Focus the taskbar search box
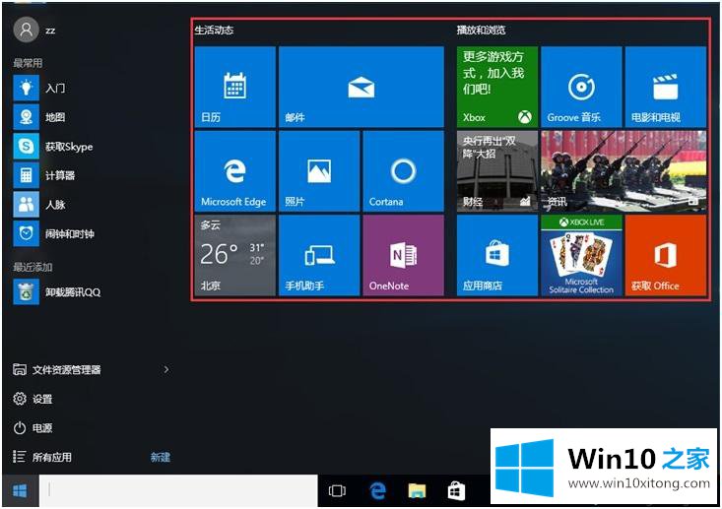722x509 pixels. (x=178, y=490)
